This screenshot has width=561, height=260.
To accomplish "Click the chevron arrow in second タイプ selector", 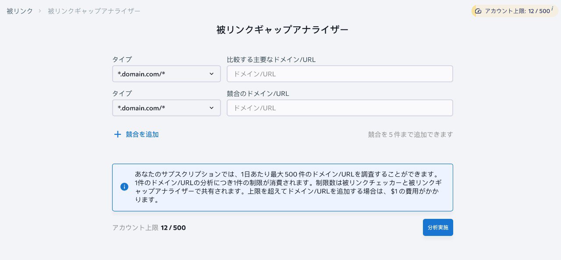I will [x=212, y=108].
